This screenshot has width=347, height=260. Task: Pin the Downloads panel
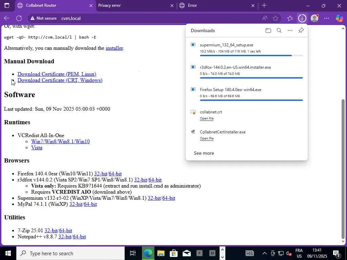(301, 30)
